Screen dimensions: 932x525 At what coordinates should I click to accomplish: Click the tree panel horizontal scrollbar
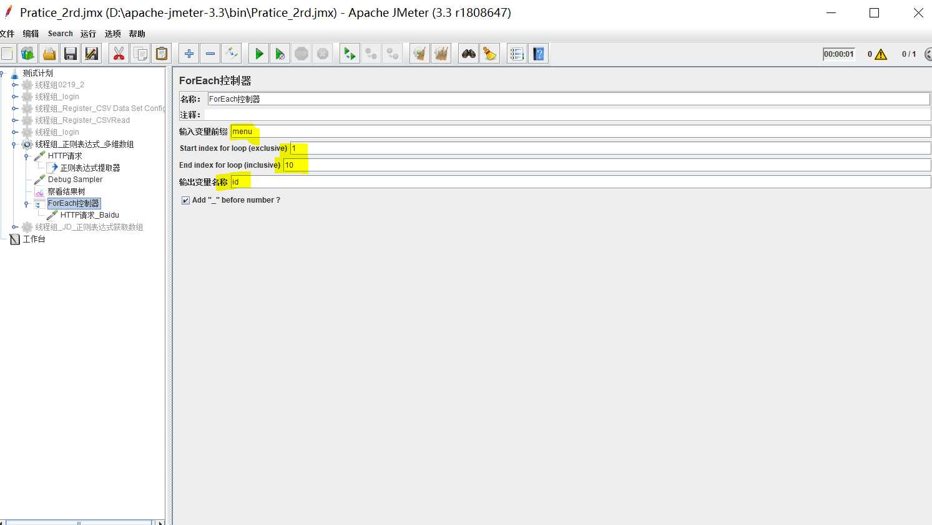click(x=79, y=522)
